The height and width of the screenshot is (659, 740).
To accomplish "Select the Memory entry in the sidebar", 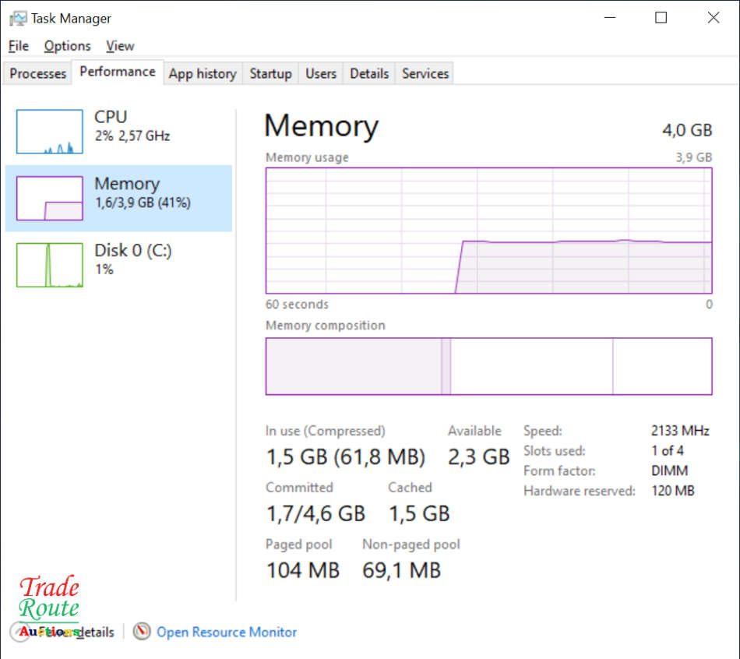I will [x=118, y=198].
